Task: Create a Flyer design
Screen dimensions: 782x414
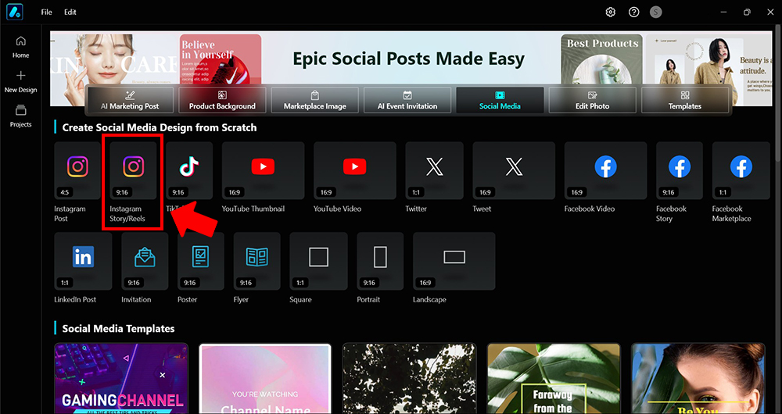Action: (x=256, y=261)
